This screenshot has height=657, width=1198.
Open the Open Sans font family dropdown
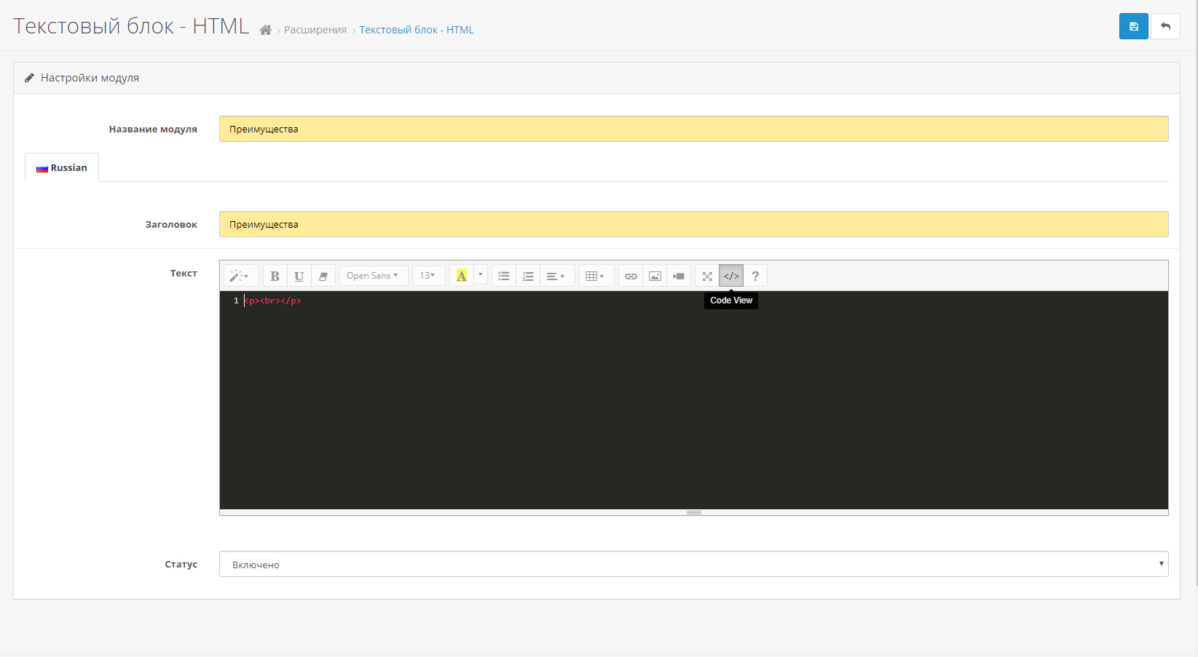(374, 276)
